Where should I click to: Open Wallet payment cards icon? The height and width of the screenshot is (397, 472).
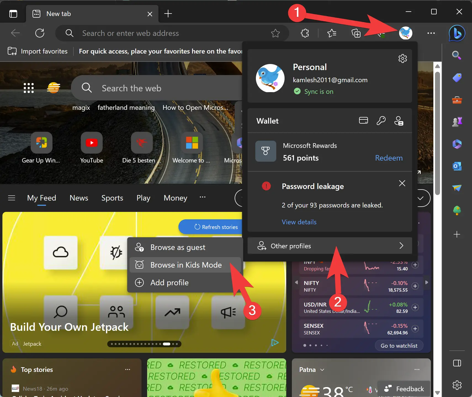(363, 121)
